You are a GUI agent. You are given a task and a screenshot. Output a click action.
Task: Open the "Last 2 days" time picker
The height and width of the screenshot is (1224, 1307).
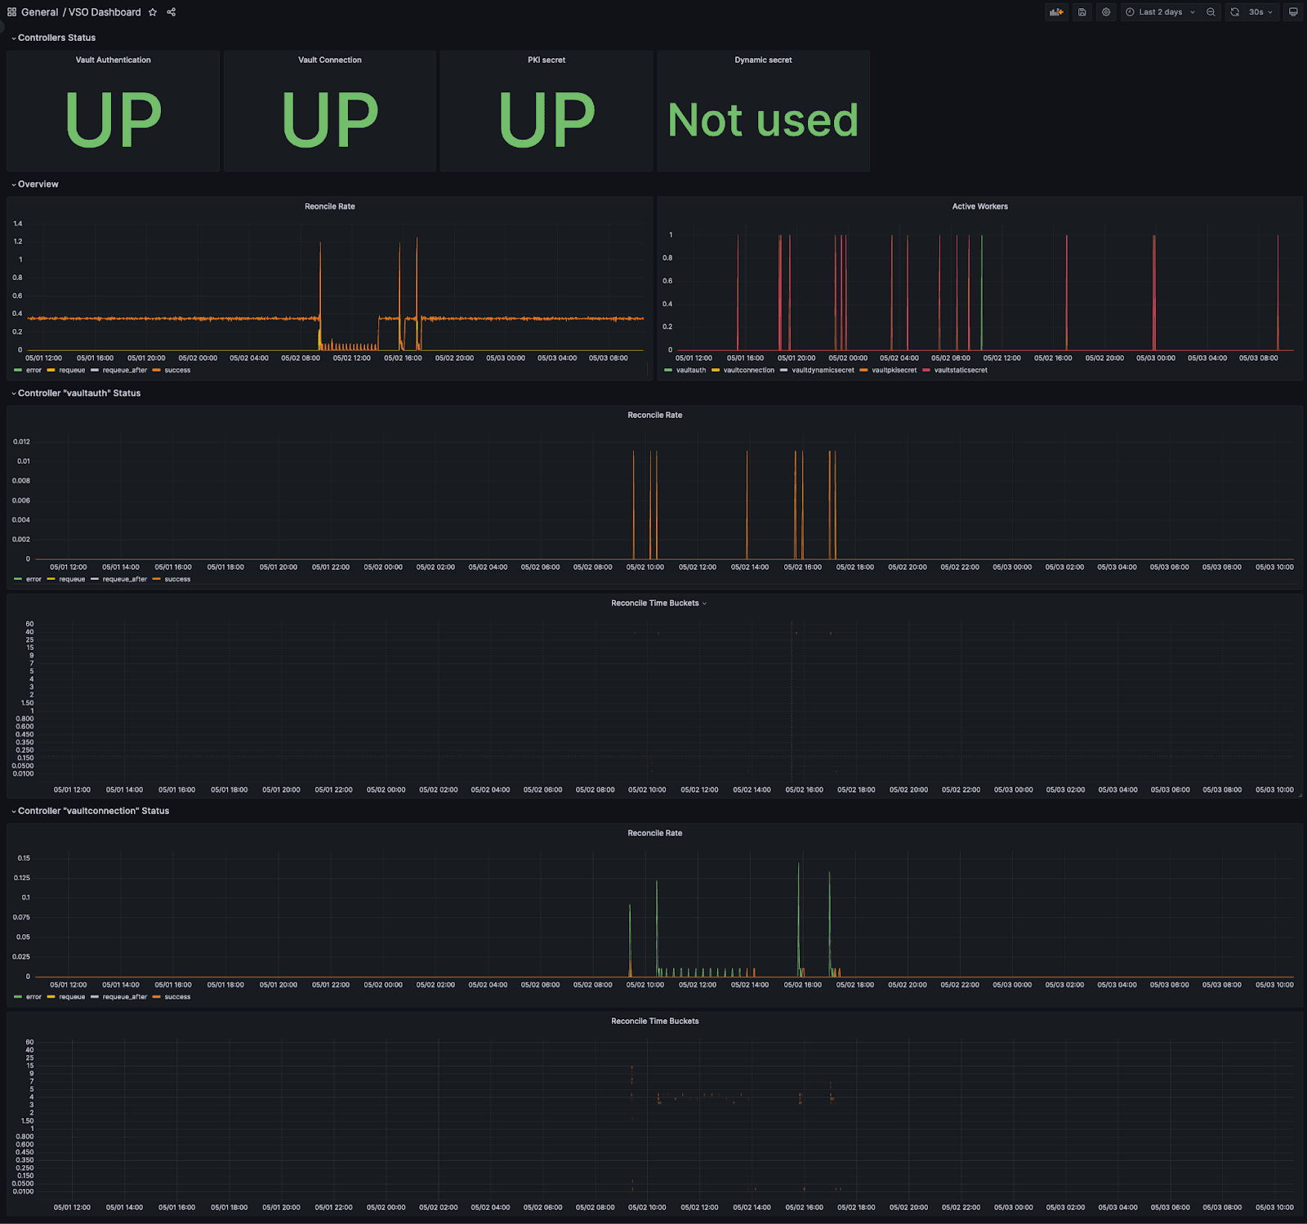point(1160,12)
